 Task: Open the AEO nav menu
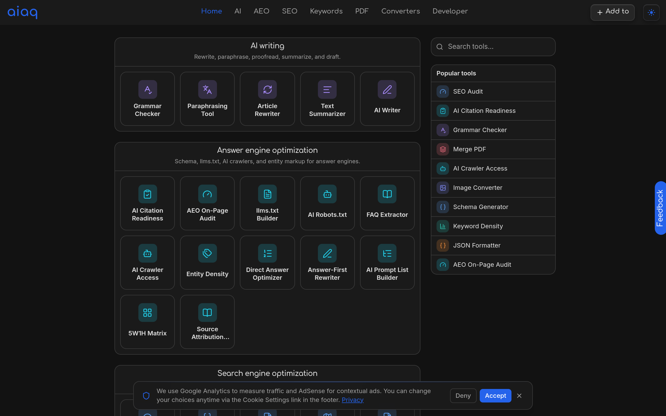(261, 11)
